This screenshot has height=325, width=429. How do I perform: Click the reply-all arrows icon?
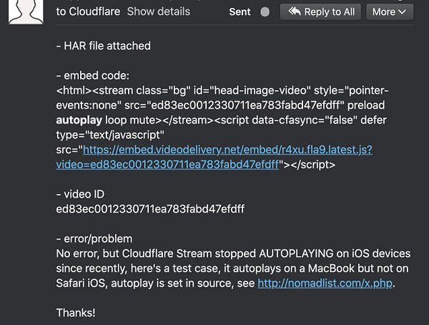tap(293, 11)
